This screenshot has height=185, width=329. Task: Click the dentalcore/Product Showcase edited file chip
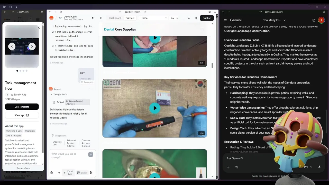[x=77, y=102]
